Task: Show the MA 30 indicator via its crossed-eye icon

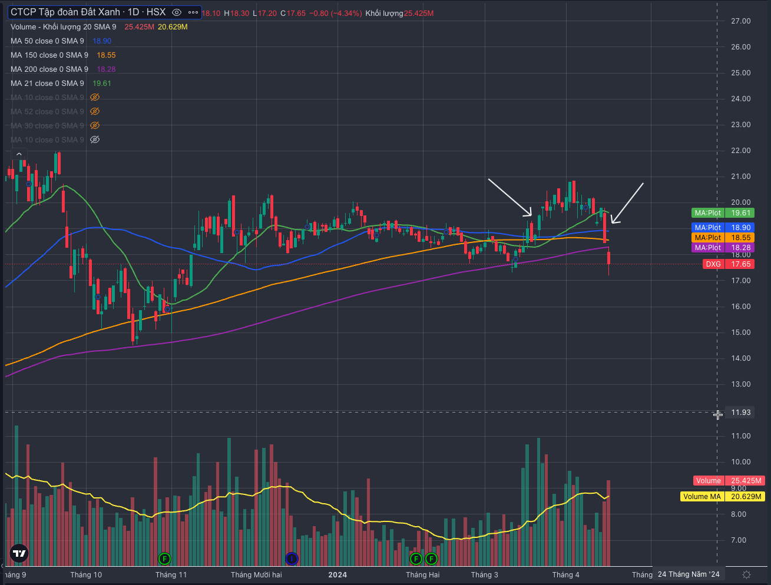Action: point(95,126)
